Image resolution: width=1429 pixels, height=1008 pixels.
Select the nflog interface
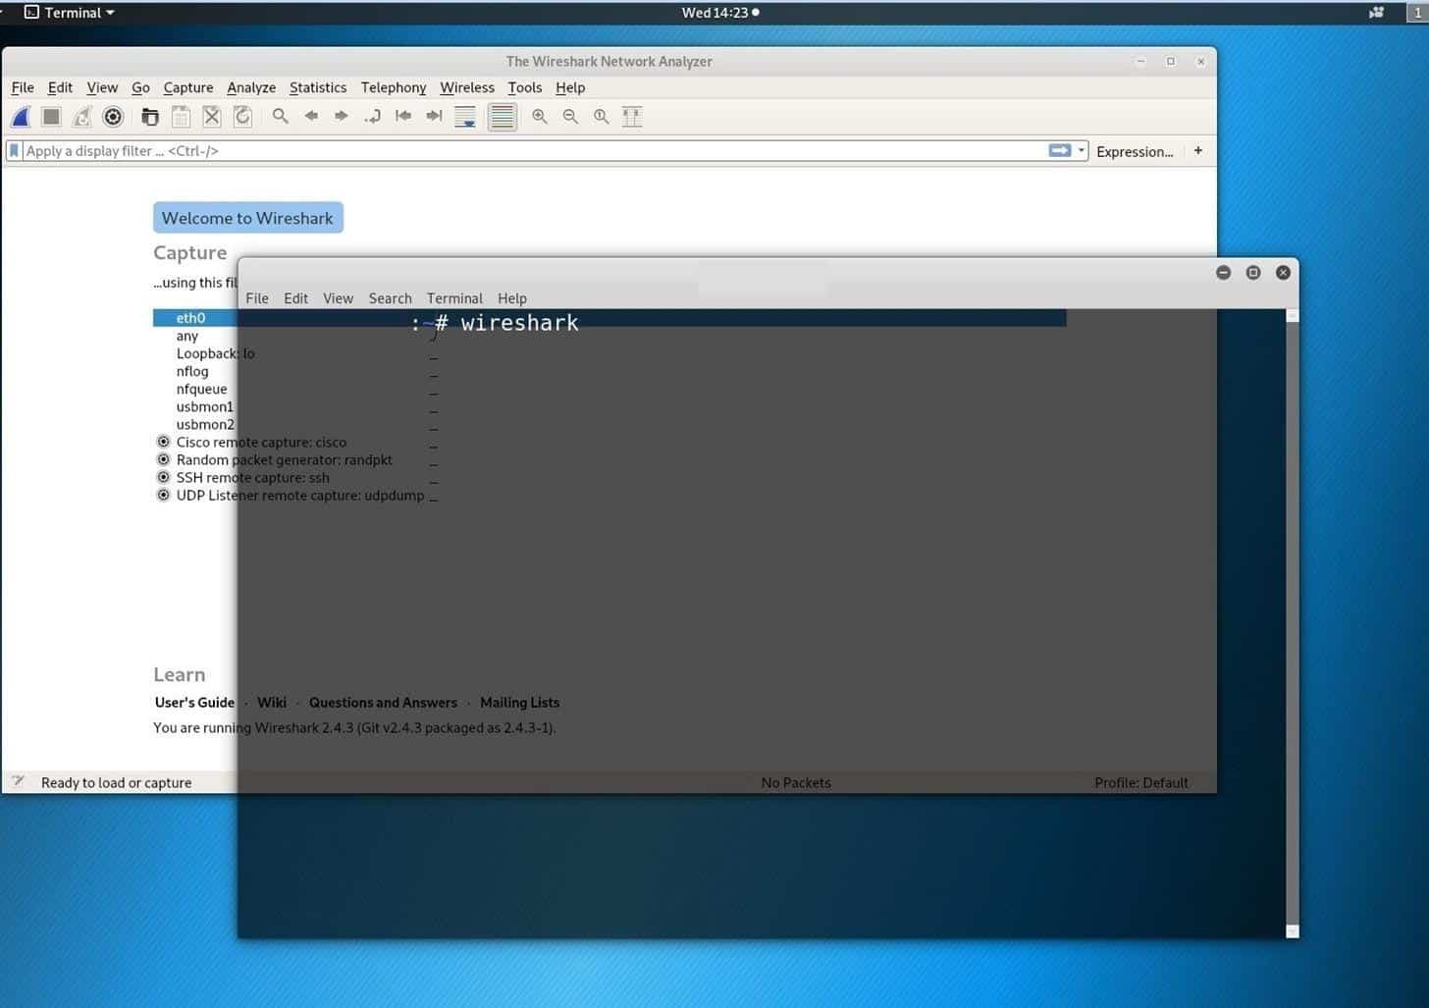coord(192,371)
